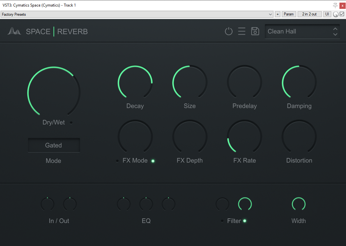
Task: Click the Predelay knob
Action: click(244, 82)
